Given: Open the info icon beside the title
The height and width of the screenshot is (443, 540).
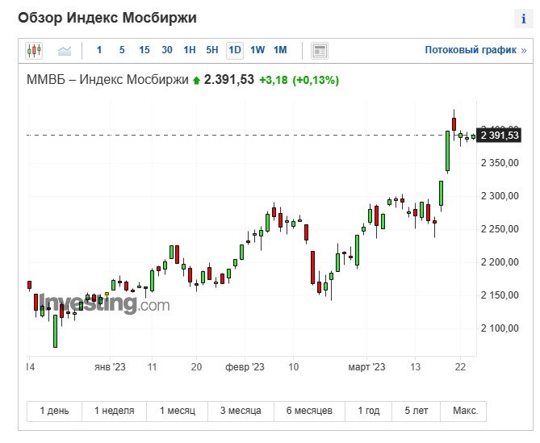Looking at the screenshot, I should coord(524,19).
